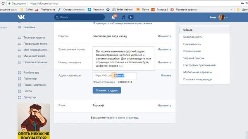Open the Проверка орфографии bookmark
Image resolution: width=248 pixels, height=139 pixels.
point(184,10)
